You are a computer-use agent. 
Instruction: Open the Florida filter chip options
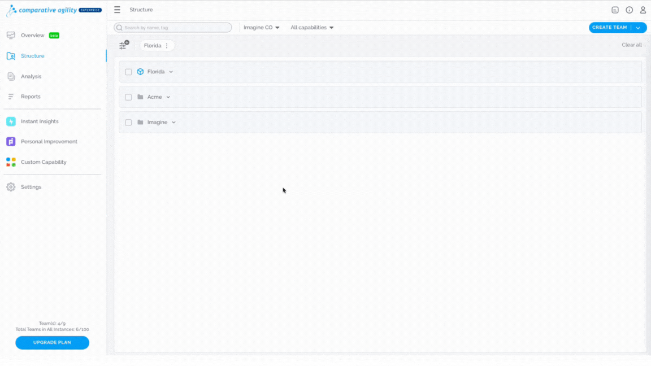click(x=167, y=46)
